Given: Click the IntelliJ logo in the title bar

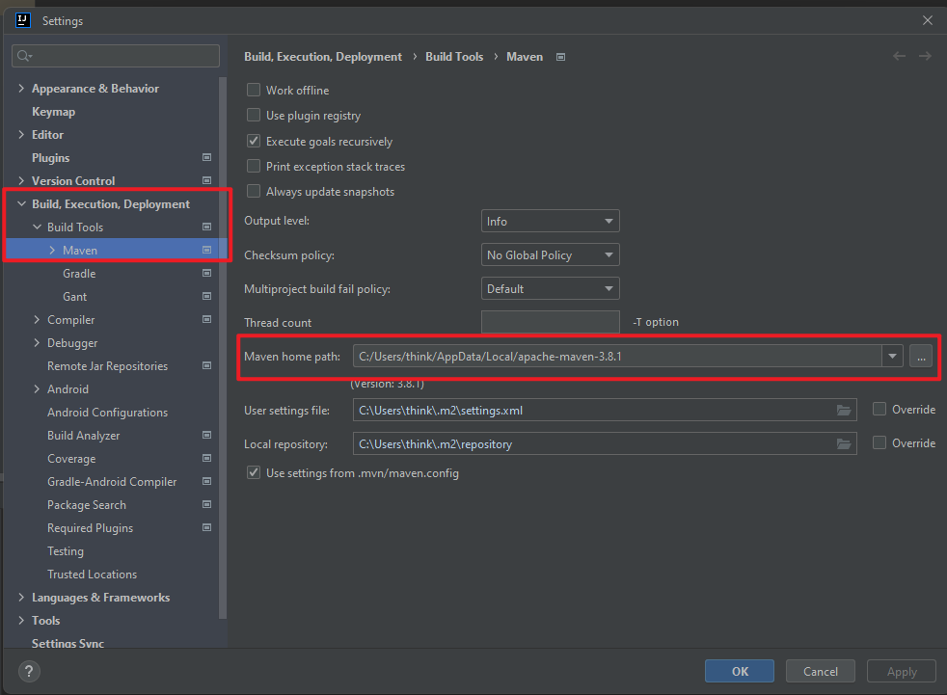Looking at the screenshot, I should [23, 20].
